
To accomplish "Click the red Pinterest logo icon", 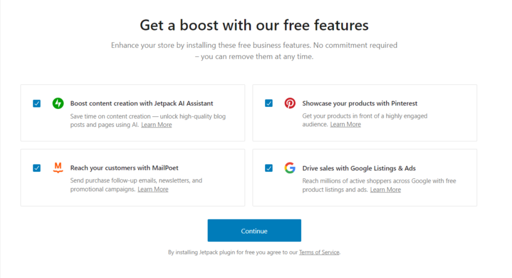I will [x=290, y=103].
